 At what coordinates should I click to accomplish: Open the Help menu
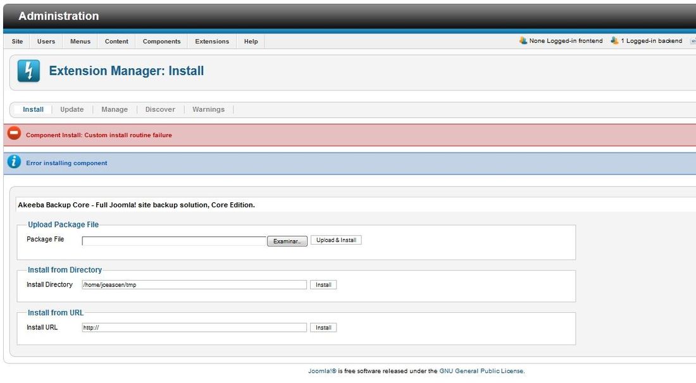tap(251, 41)
